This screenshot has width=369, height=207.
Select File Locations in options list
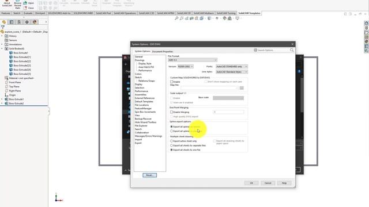(x=142, y=105)
